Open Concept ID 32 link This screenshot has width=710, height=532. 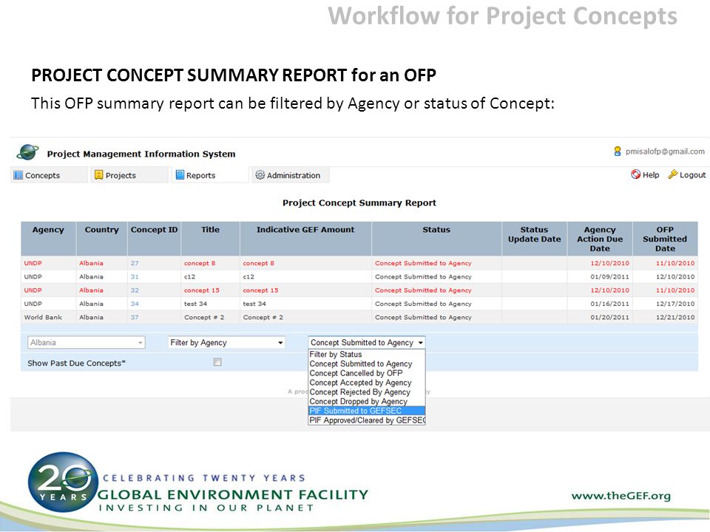[x=135, y=290]
